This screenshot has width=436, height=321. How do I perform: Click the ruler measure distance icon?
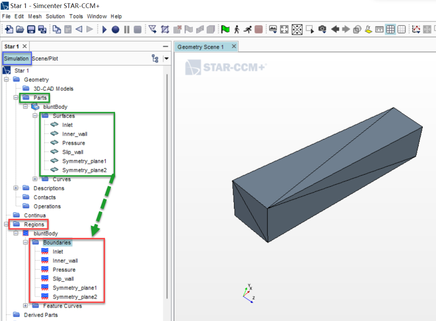tap(379, 29)
